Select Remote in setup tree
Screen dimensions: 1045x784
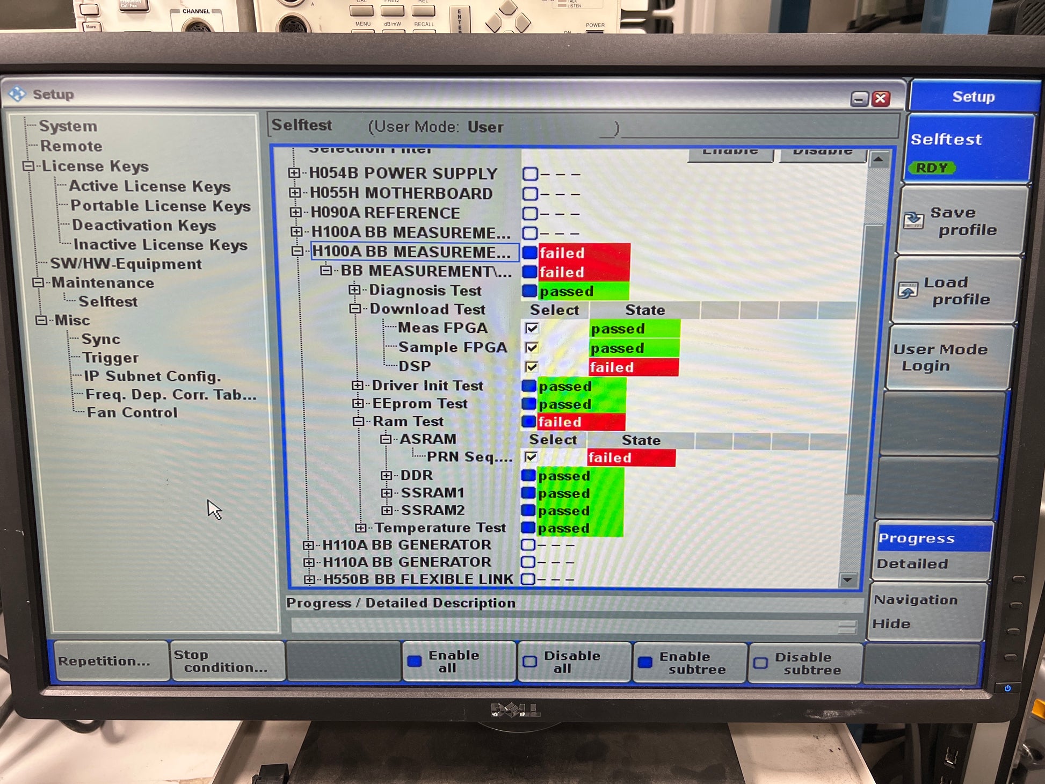click(x=71, y=146)
